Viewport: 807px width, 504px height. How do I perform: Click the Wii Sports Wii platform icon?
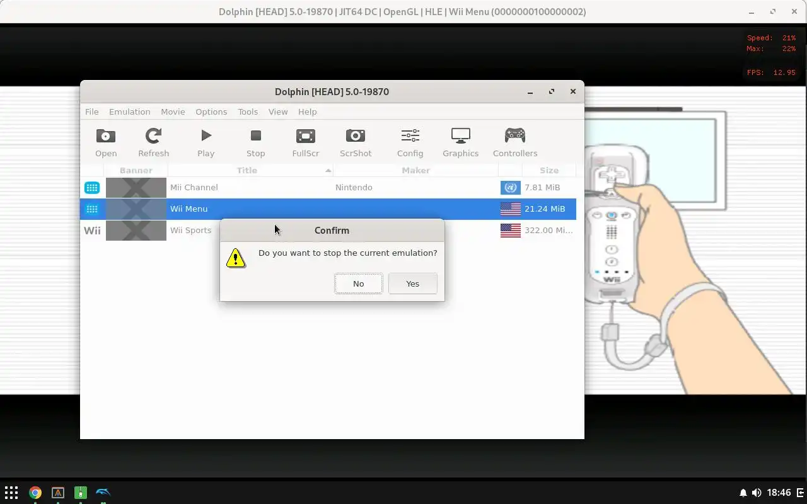point(92,231)
